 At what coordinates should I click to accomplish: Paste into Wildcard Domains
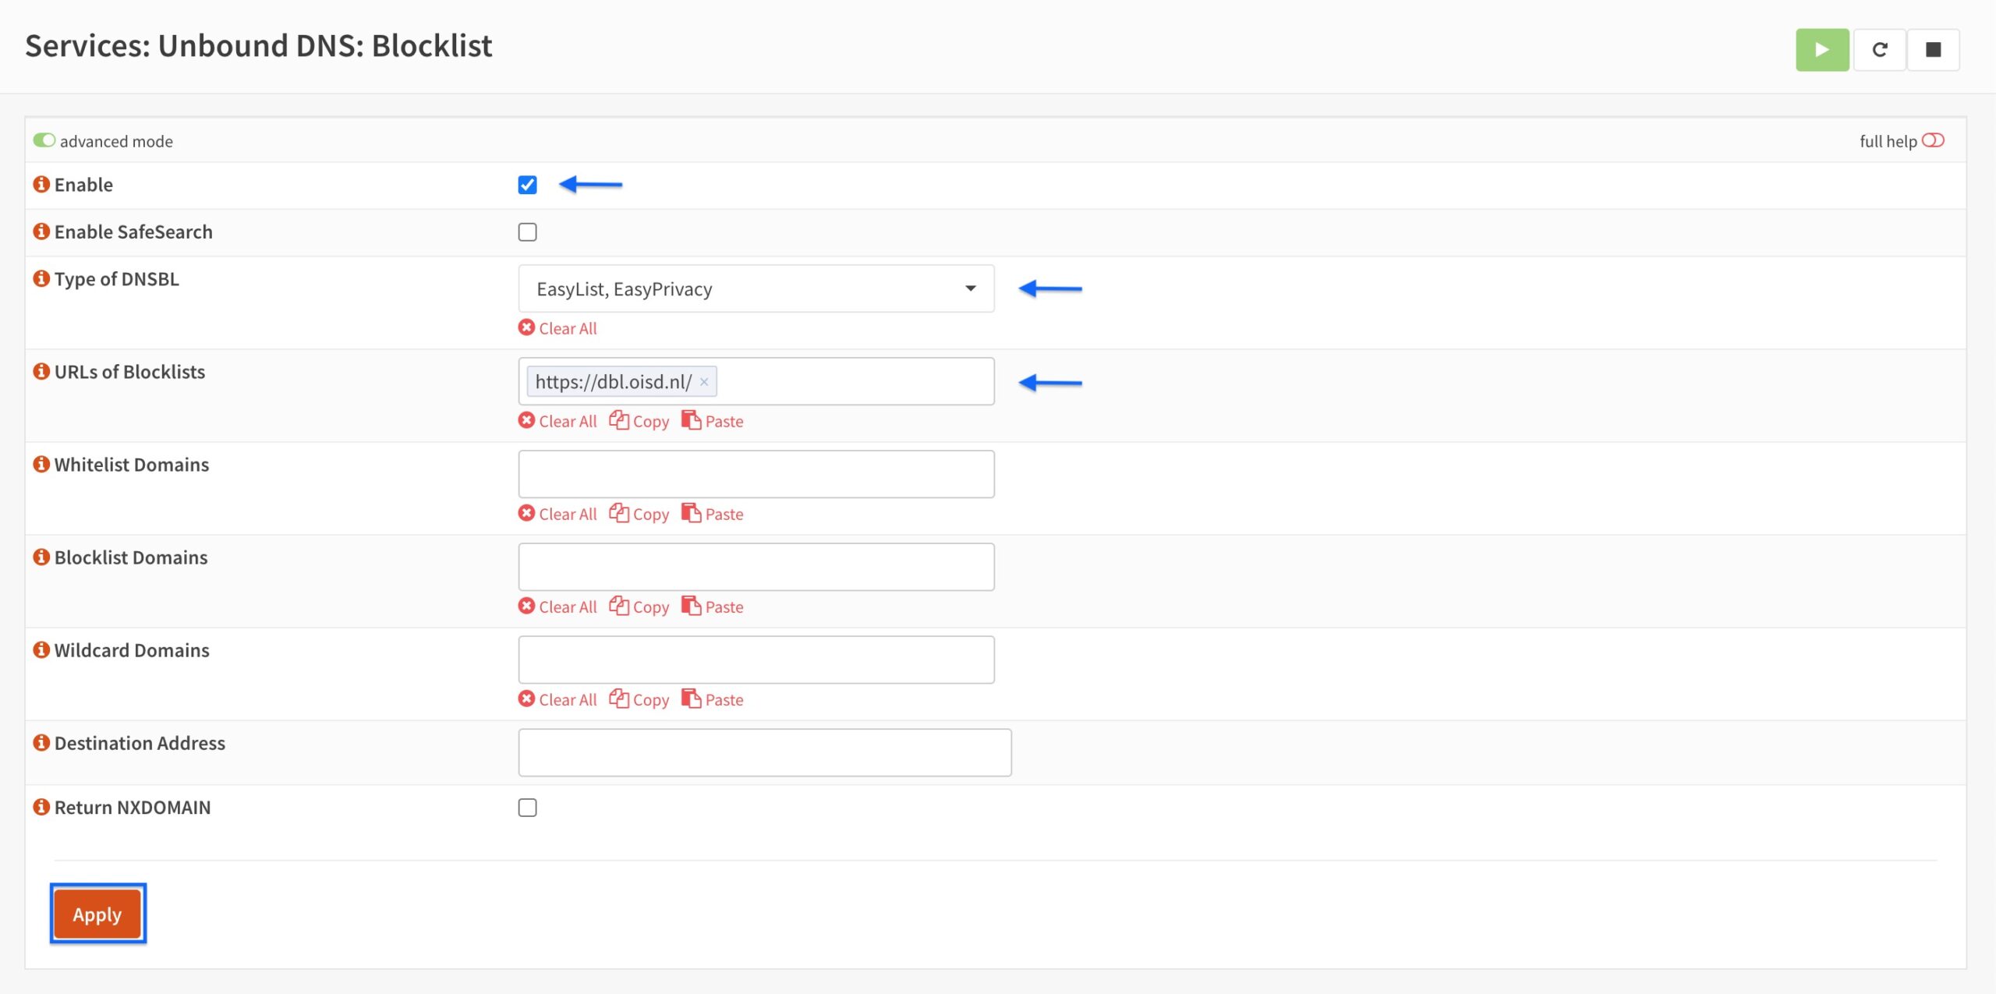click(713, 699)
